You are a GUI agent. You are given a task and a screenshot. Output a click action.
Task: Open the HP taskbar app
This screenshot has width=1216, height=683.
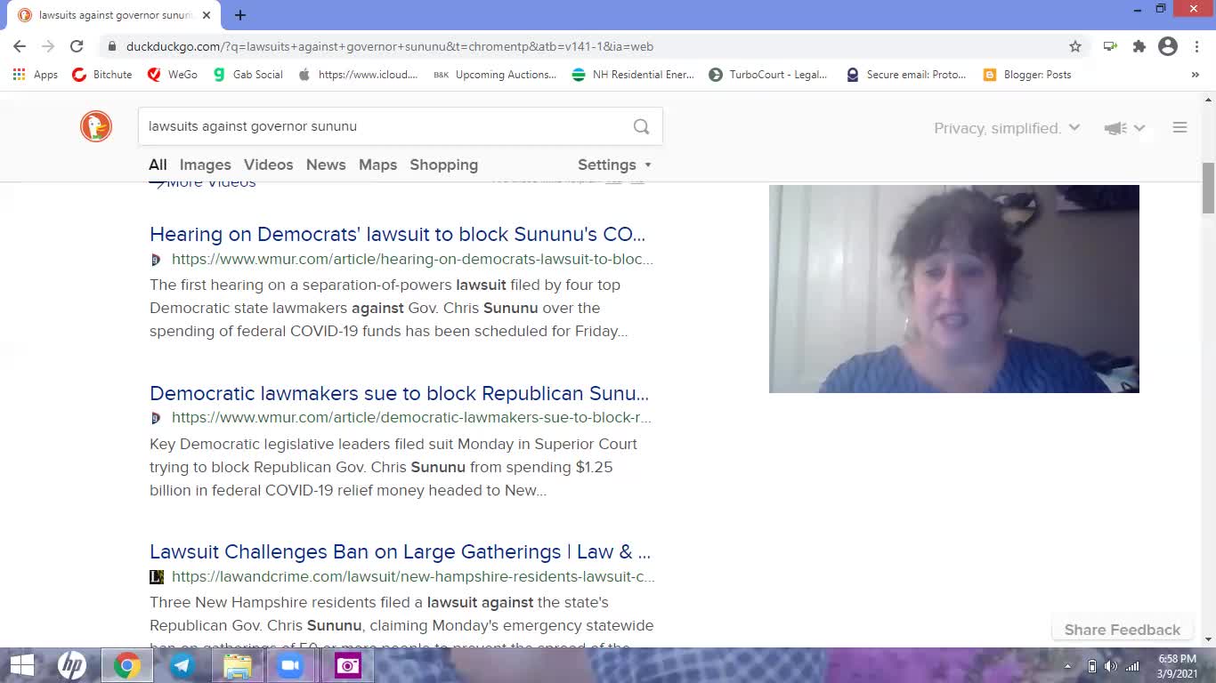(72, 665)
